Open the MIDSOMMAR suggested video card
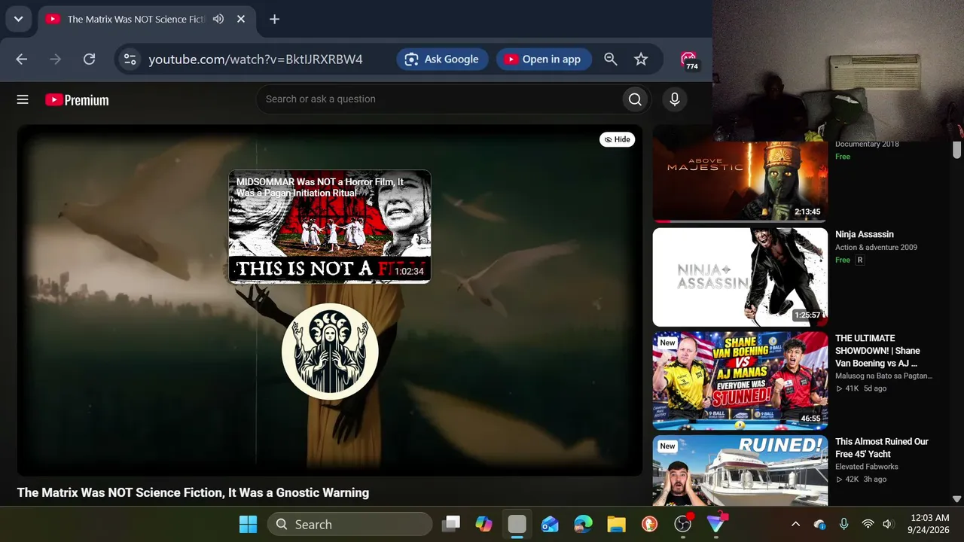 (330, 227)
